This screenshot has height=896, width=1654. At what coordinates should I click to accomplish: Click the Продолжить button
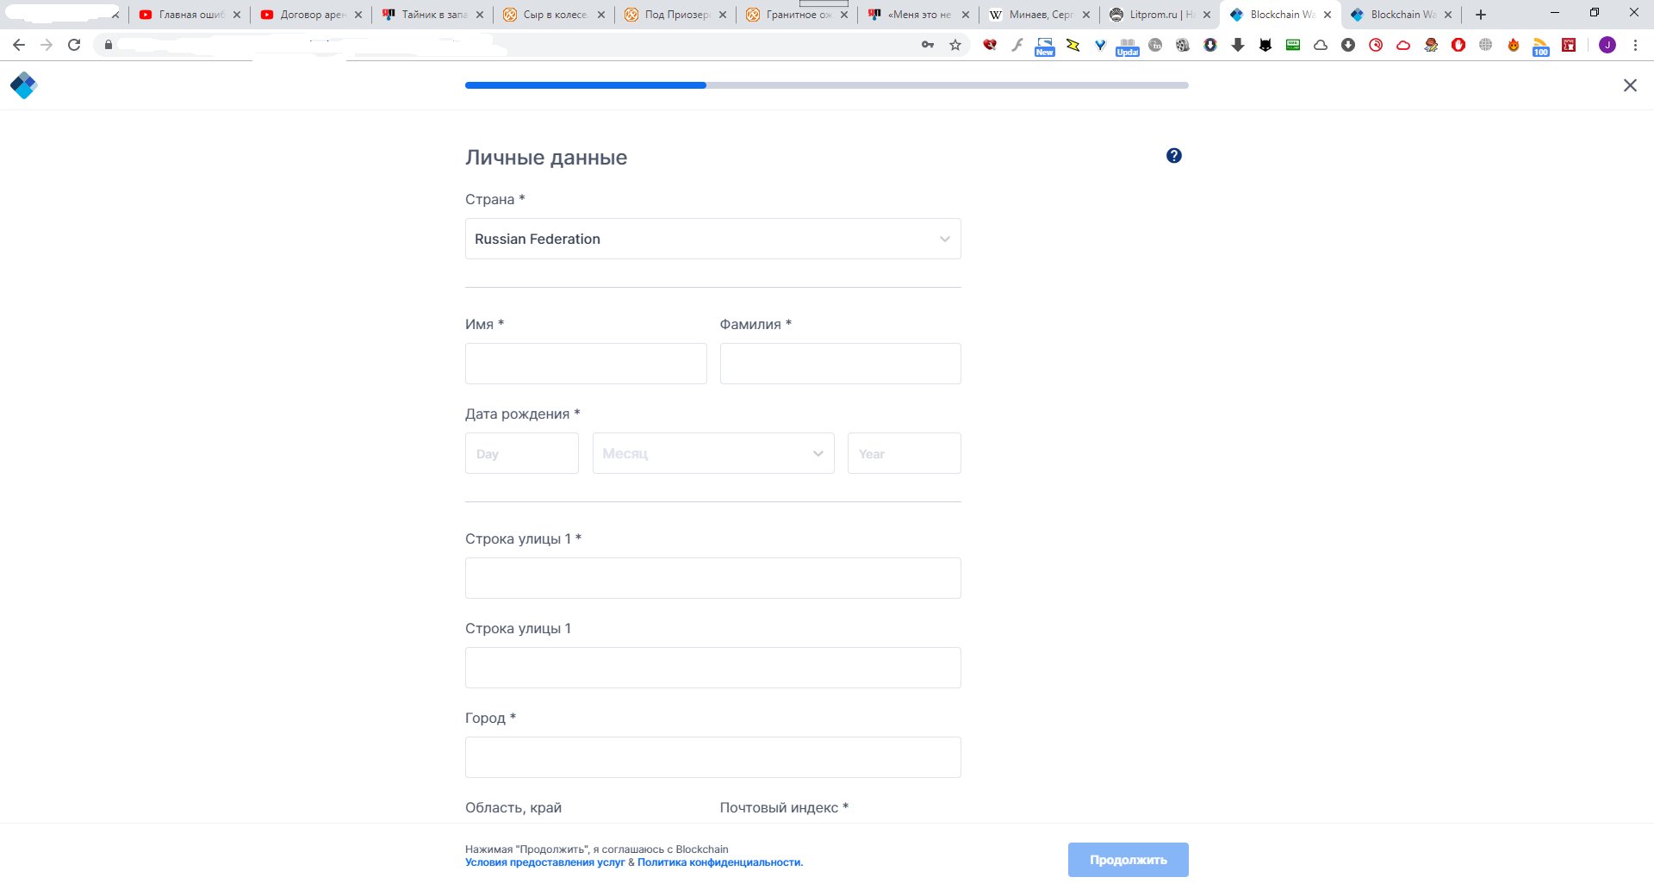coord(1129,860)
